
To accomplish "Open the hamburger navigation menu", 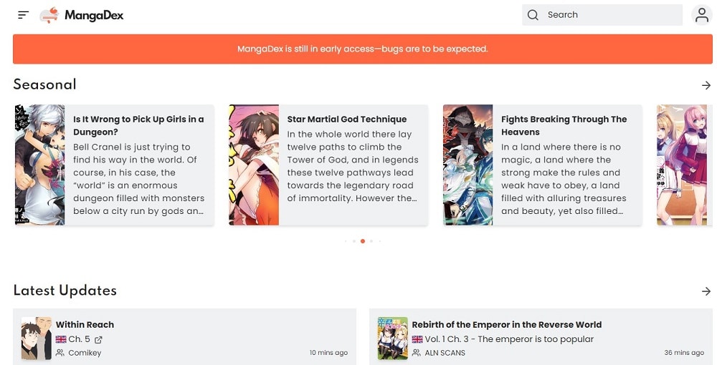I will 24,15.
